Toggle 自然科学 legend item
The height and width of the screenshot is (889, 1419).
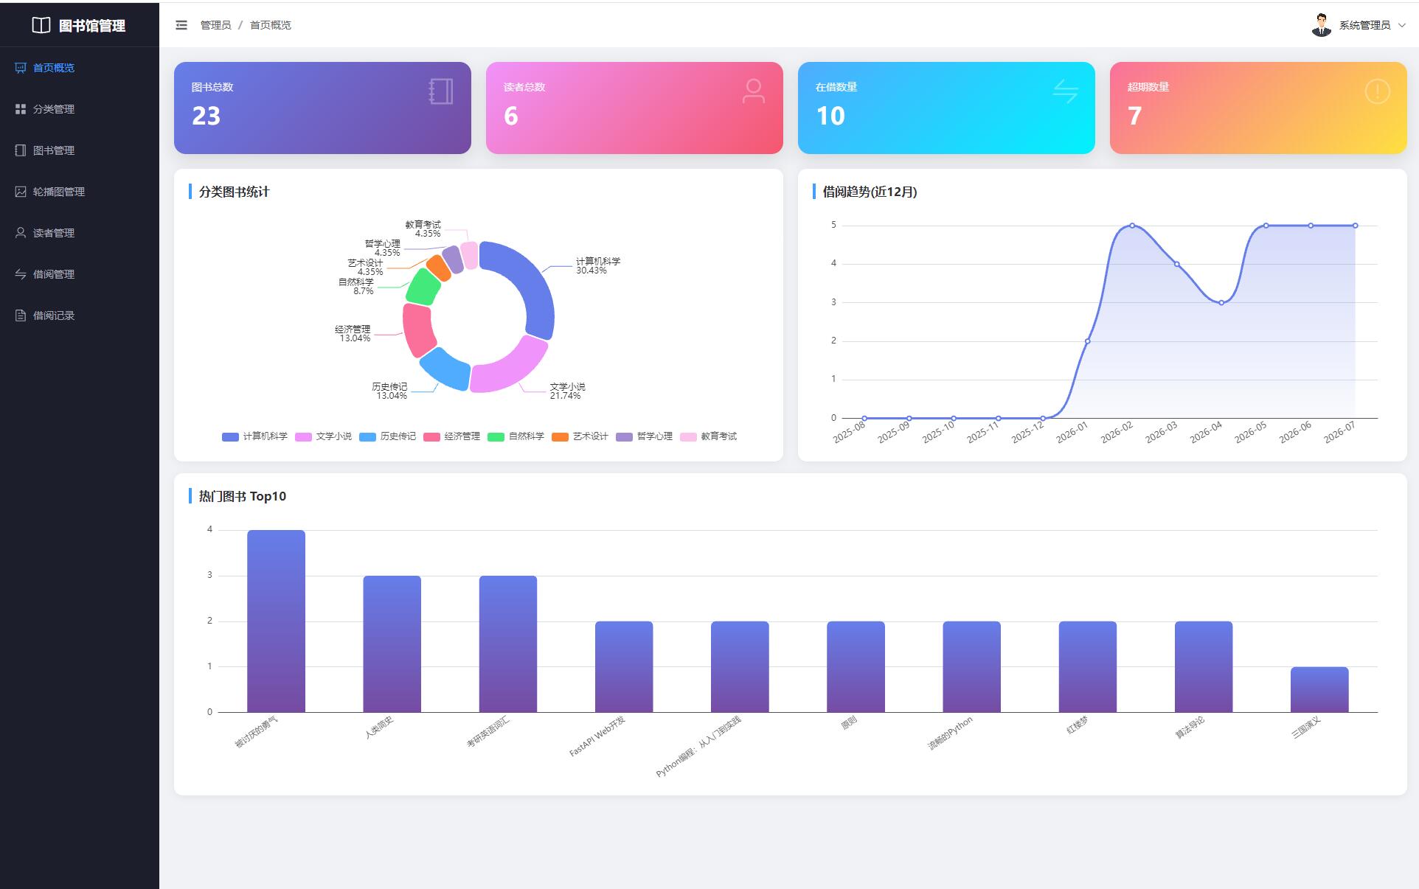(x=516, y=436)
